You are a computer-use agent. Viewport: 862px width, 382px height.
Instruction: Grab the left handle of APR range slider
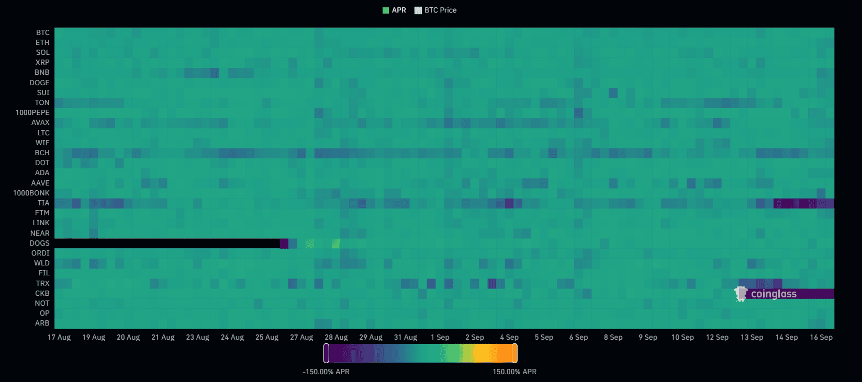326,353
